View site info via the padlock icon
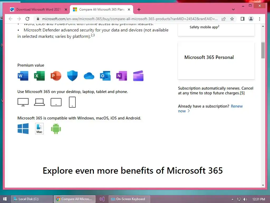The width and height of the screenshot is (270, 203). (x=38, y=19)
